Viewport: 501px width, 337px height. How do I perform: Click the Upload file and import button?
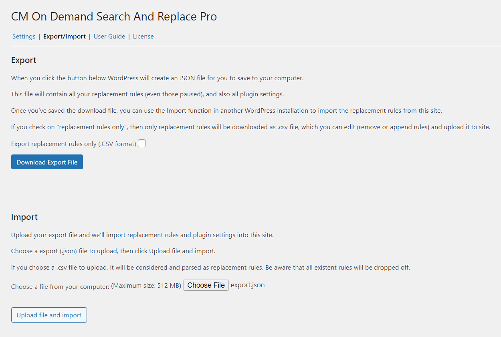tap(49, 315)
